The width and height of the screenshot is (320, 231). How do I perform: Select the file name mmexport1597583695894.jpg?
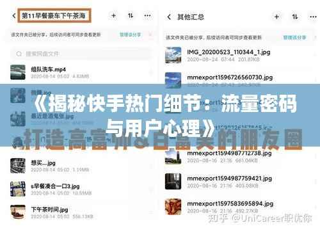pos(230,203)
